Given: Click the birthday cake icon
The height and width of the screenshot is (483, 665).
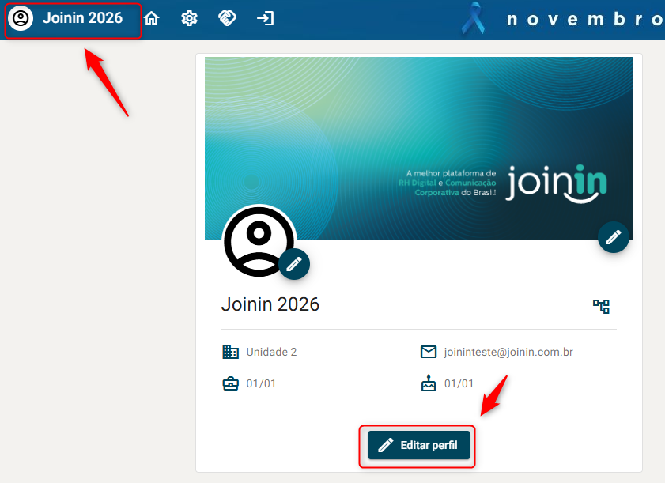Looking at the screenshot, I should tap(429, 383).
